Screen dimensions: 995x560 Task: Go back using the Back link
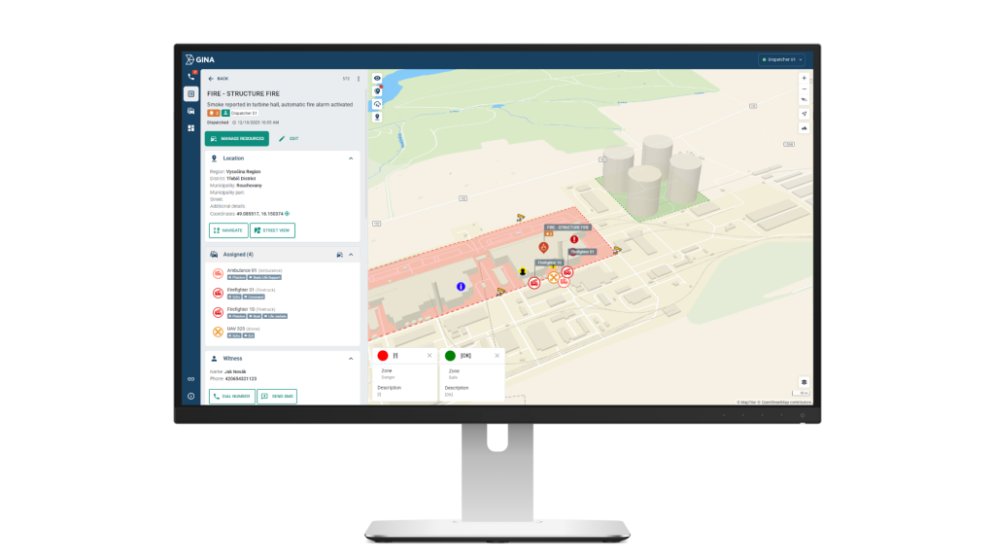point(218,79)
